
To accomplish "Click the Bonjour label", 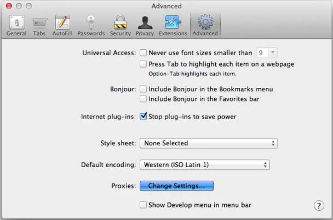I will [123, 89].
